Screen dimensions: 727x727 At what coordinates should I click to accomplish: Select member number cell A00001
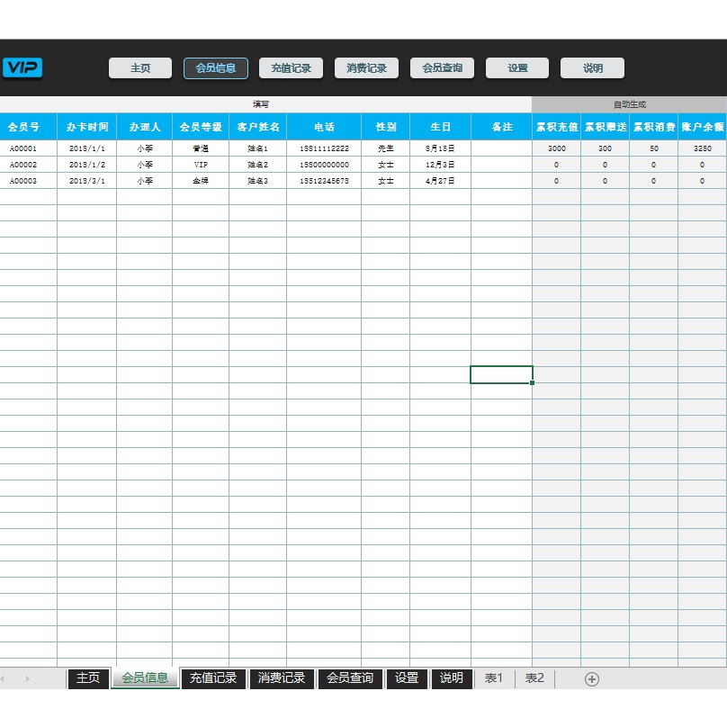(23, 148)
